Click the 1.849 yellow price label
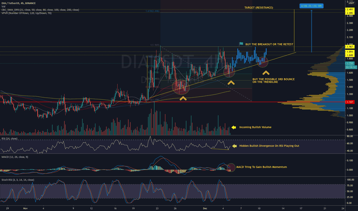This screenshot has width=358, height=211. point(350,55)
